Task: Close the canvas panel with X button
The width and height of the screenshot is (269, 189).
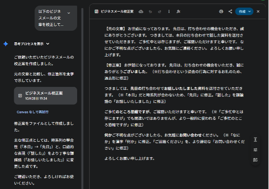Action: 258,11
